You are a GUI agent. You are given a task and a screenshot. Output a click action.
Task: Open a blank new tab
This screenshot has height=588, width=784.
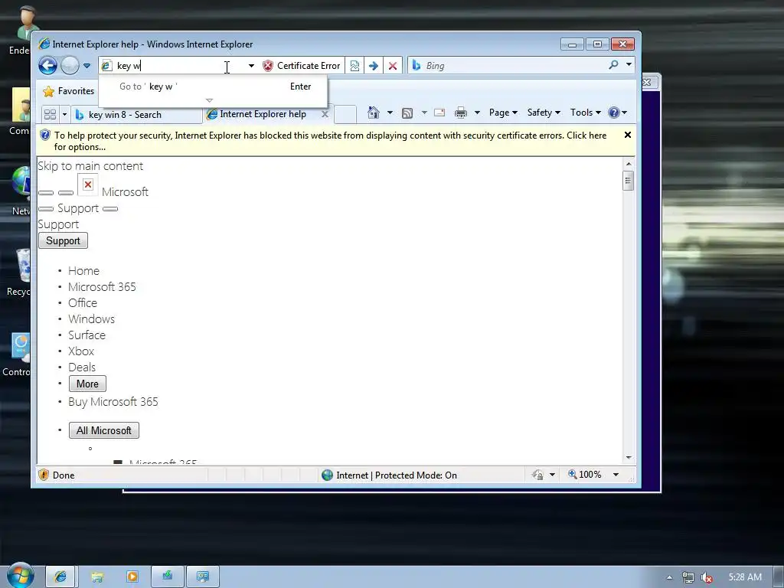click(x=345, y=115)
